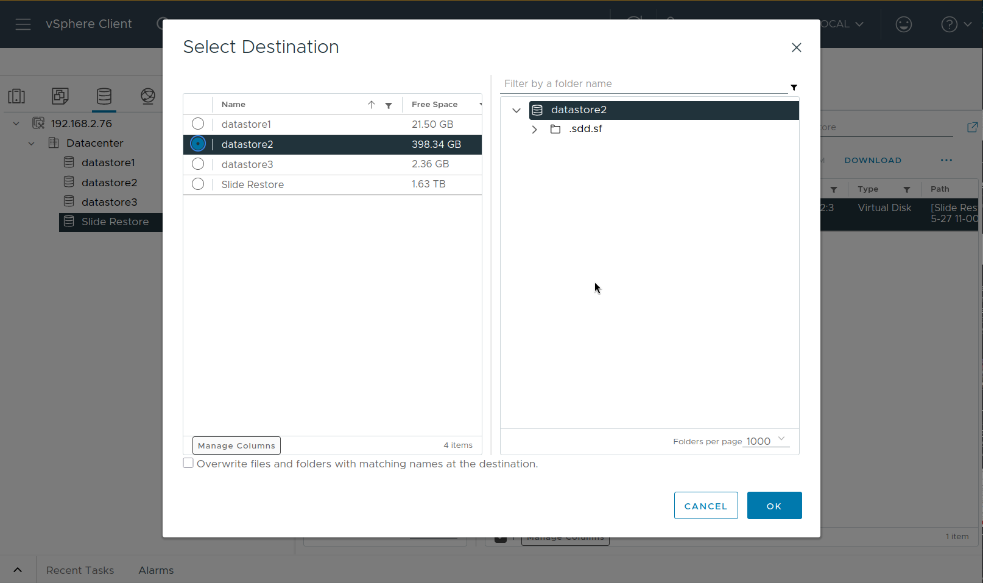Sort by Name ascending arrow
This screenshot has height=583, width=983.
tap(372, 105)
